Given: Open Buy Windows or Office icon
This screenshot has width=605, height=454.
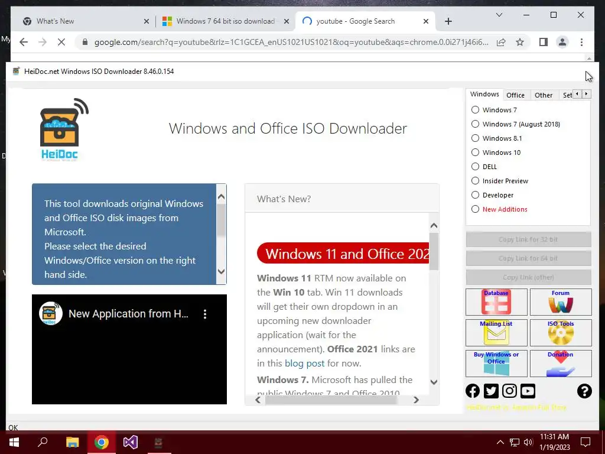Looking at the screenshot, I should (496, 364).
